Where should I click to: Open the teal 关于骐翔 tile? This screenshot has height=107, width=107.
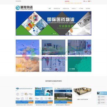(x=79, y=64)
